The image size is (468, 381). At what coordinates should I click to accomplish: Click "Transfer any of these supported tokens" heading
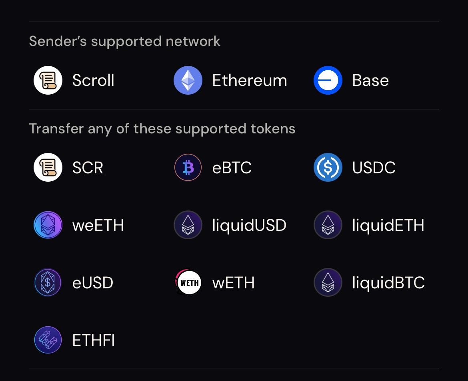(x=162, y=129)
